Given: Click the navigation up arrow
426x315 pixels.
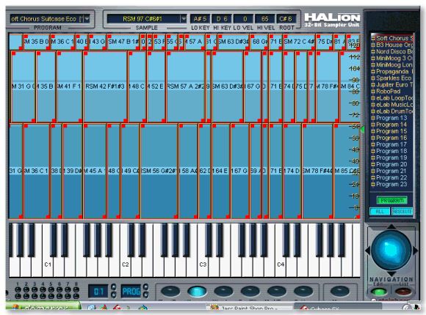Looking at the screenshot, I should click(x=391, y=226).
